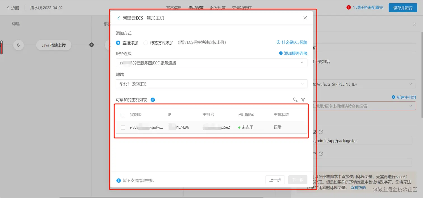Click the 下一步 button
Viewport: 423px width, 198px height.
pyautogui.click(x=298, y=180)
